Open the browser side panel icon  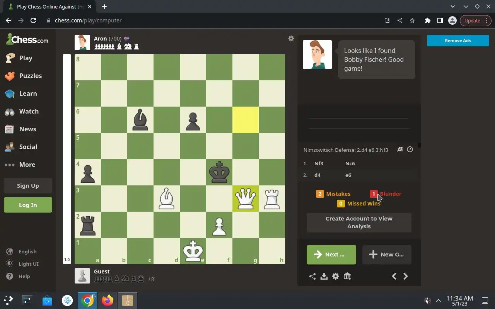440,20
